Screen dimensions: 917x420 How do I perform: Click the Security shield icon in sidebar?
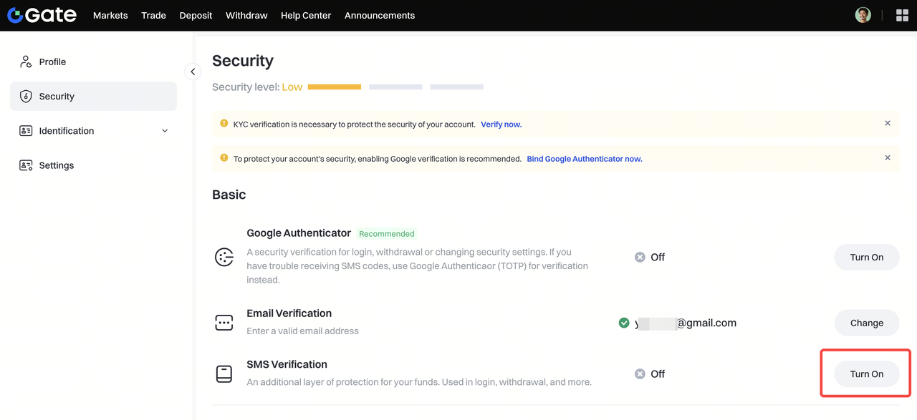26,97
